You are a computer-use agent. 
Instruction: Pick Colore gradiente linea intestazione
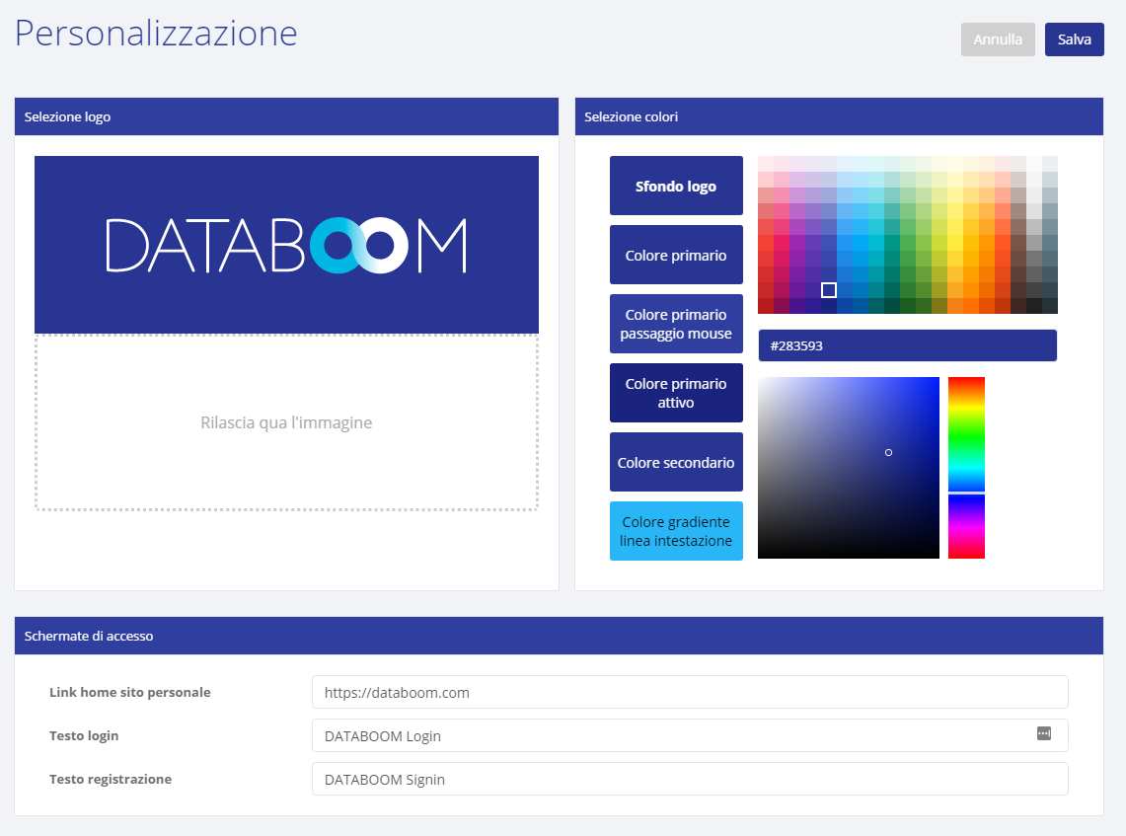click(676, 531)
